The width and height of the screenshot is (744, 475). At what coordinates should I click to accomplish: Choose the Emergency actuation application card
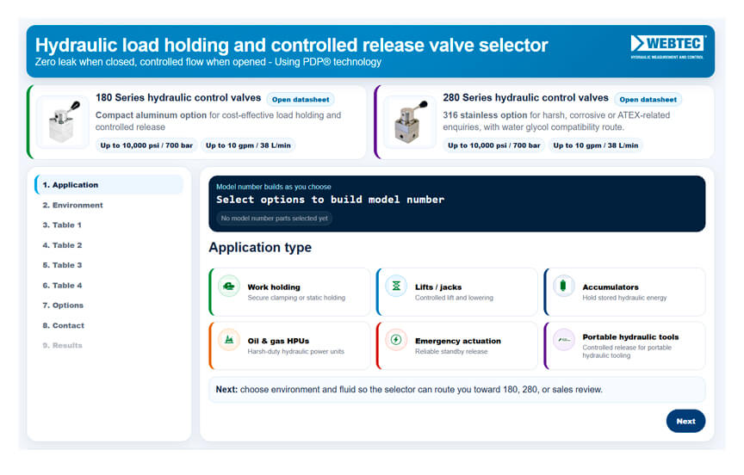coord(457,346)
